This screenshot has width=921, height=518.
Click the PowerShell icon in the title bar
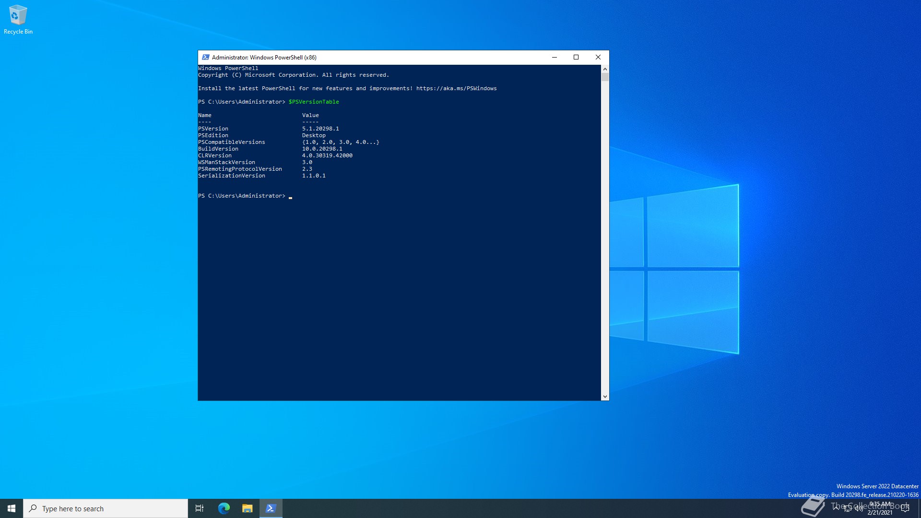[206, 57]
